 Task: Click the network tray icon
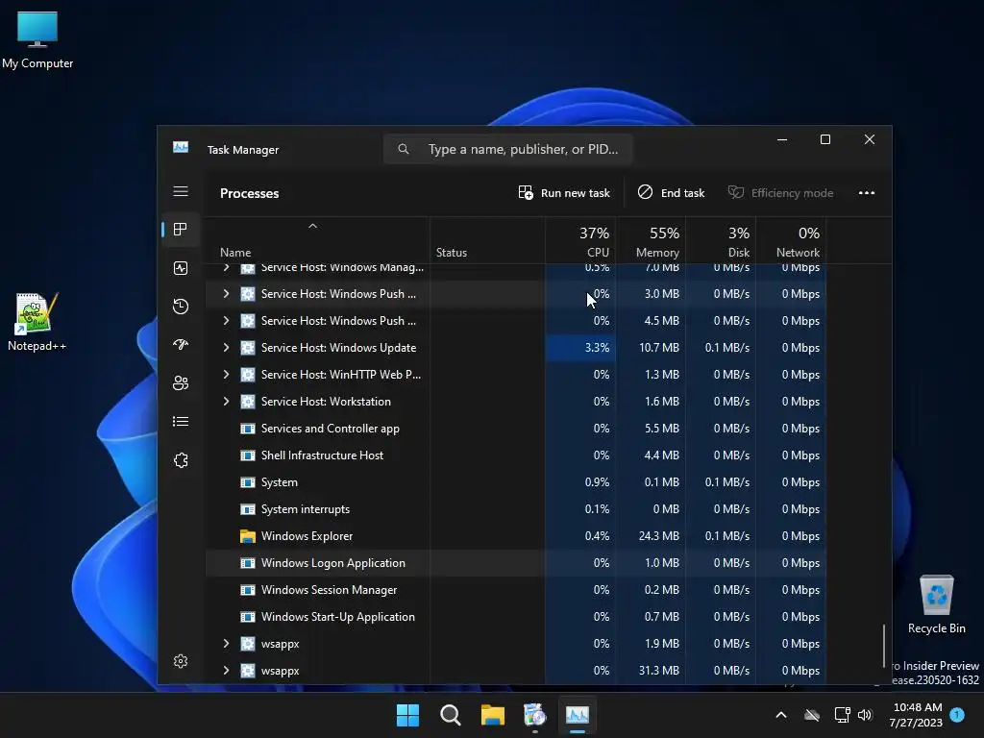point(842,715)
